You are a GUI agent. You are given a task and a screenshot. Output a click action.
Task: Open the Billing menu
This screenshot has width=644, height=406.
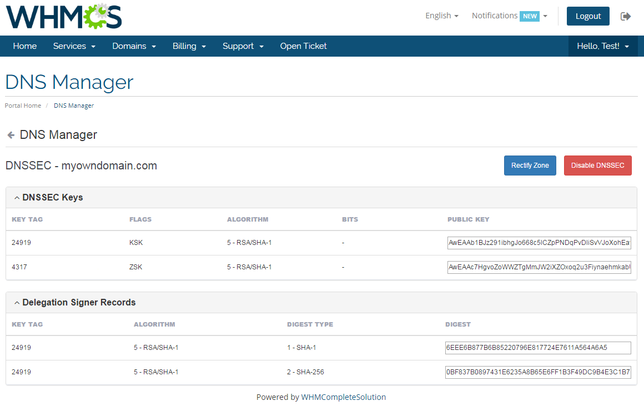pos(189,46)
